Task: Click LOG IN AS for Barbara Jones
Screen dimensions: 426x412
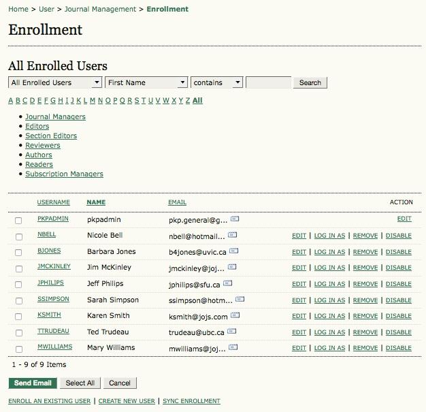Action: tap(329, 252)
